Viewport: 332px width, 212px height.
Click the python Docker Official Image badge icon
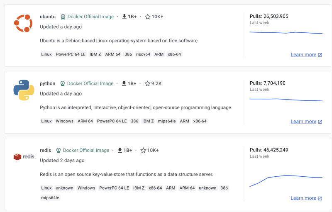pyautogui.click(x=63, y=83)
